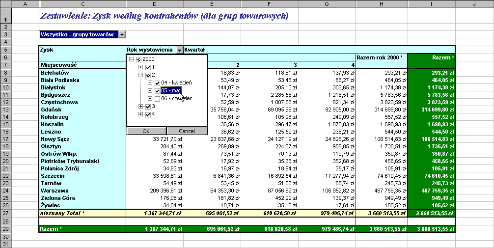Uncheck the 04 - kwiecień checkbox
494x248 pixels.
point(157,83)
